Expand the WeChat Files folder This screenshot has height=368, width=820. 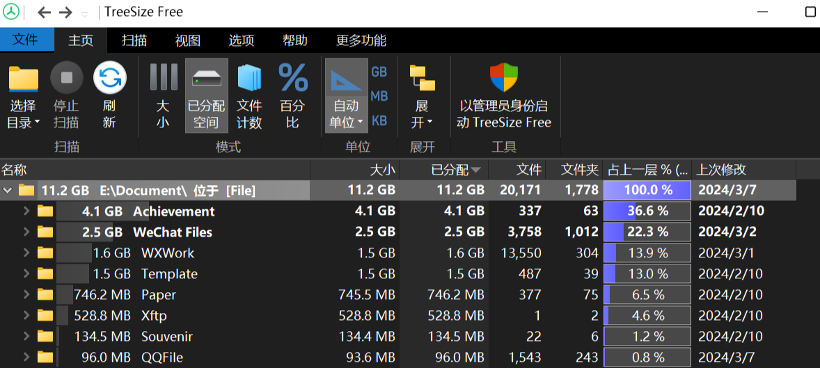[x=26, y=232]
